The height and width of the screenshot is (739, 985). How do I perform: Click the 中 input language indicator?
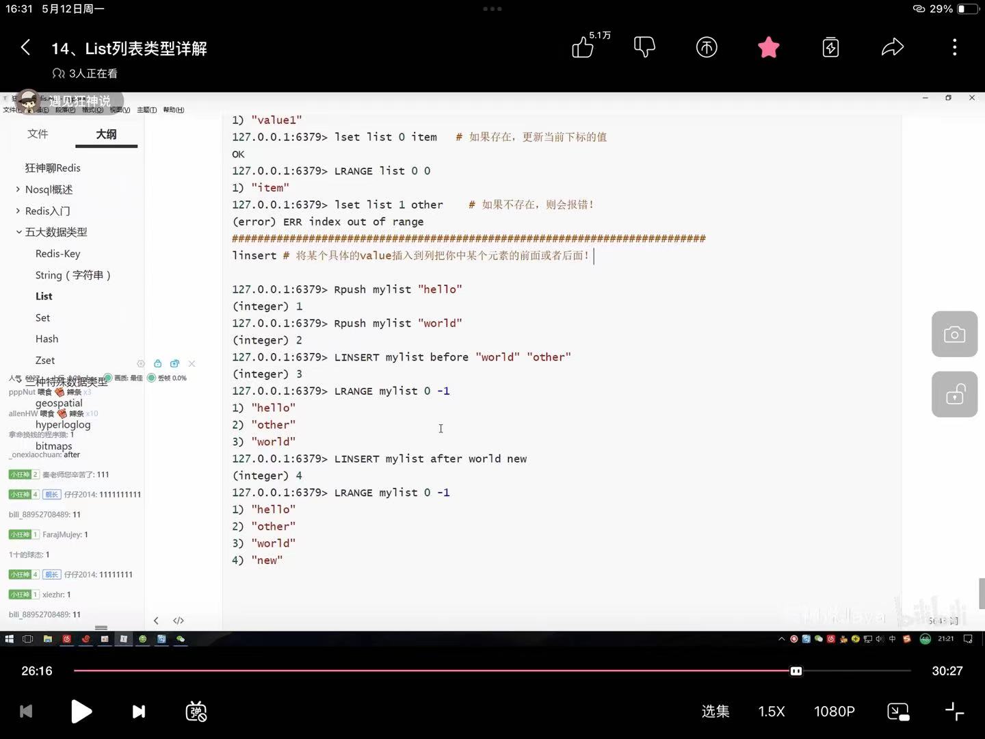(x=892, y=639)
